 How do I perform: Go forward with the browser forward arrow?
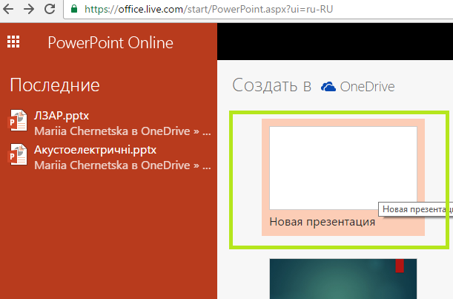pos(29,9)
